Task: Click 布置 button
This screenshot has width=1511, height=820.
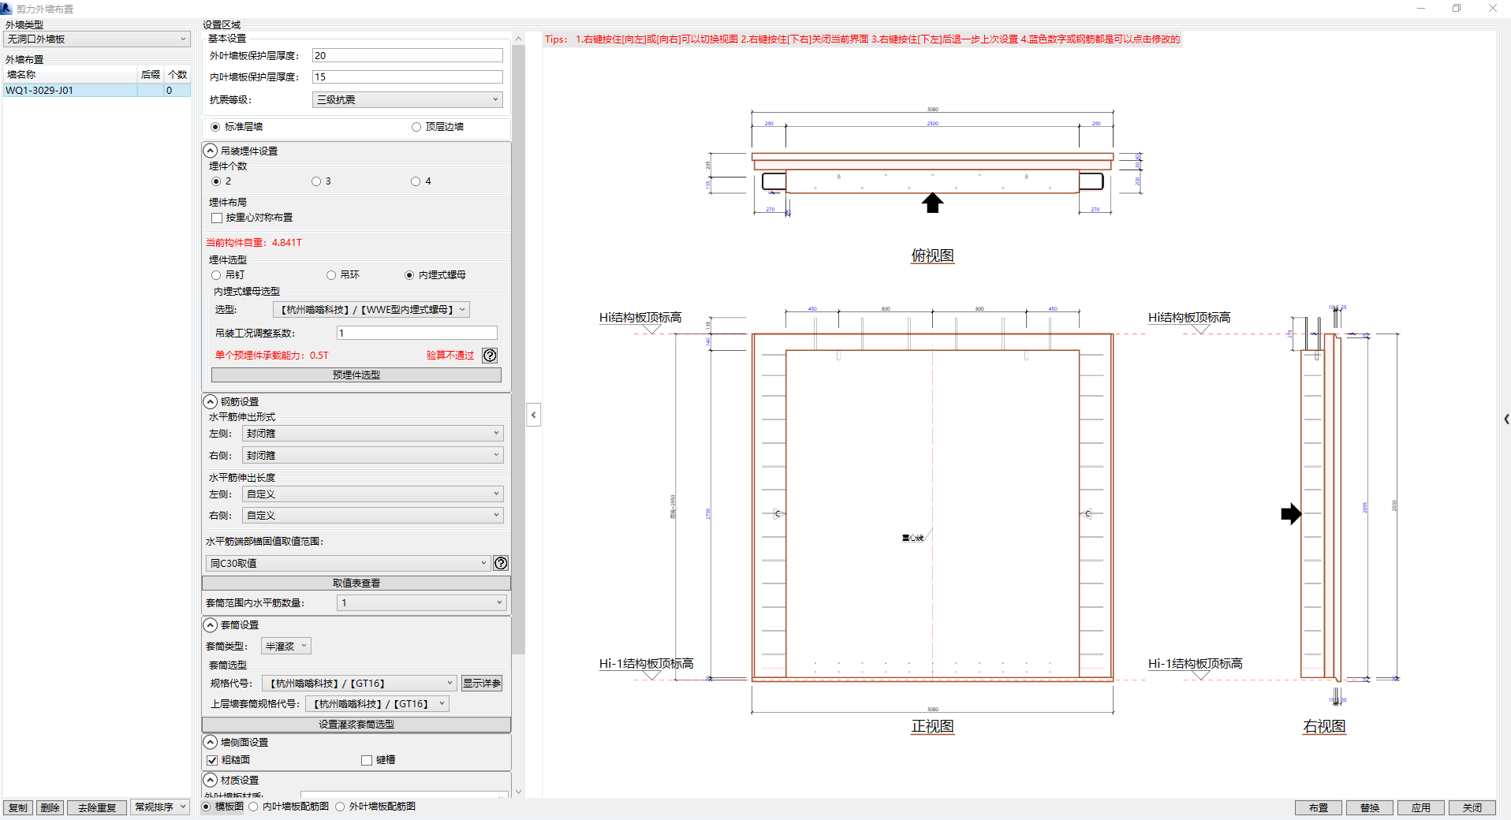Action: [x=1319, y=808]
